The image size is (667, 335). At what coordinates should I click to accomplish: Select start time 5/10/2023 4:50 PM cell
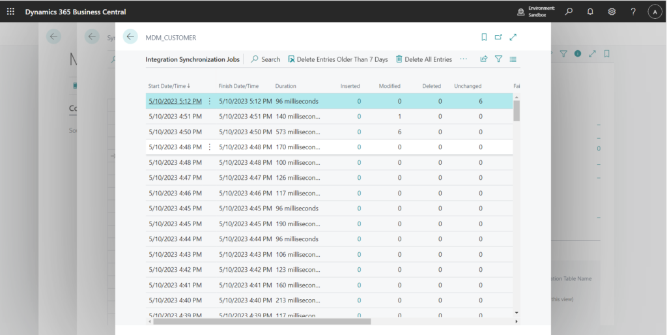(175, 132)
